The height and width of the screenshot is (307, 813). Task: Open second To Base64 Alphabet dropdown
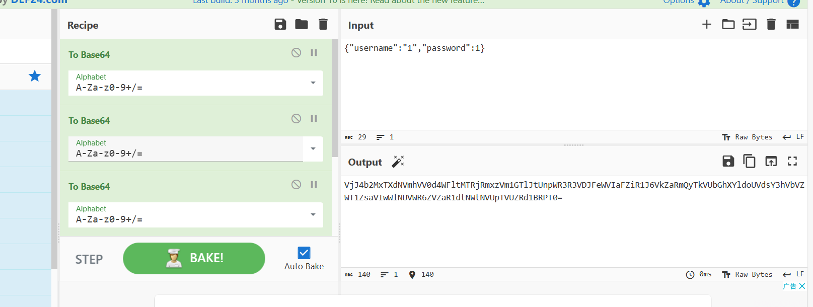pos(313,149)
